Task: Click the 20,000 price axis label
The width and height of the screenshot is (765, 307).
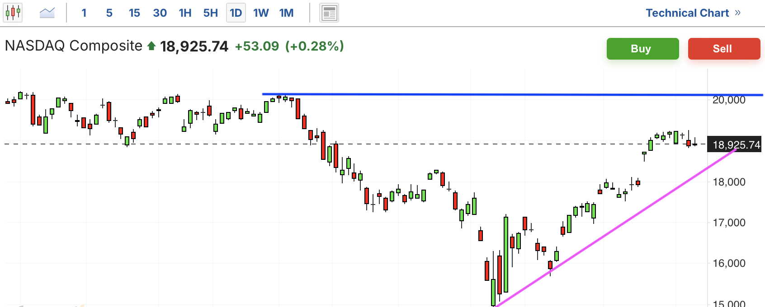Action: tap(729, 100)
